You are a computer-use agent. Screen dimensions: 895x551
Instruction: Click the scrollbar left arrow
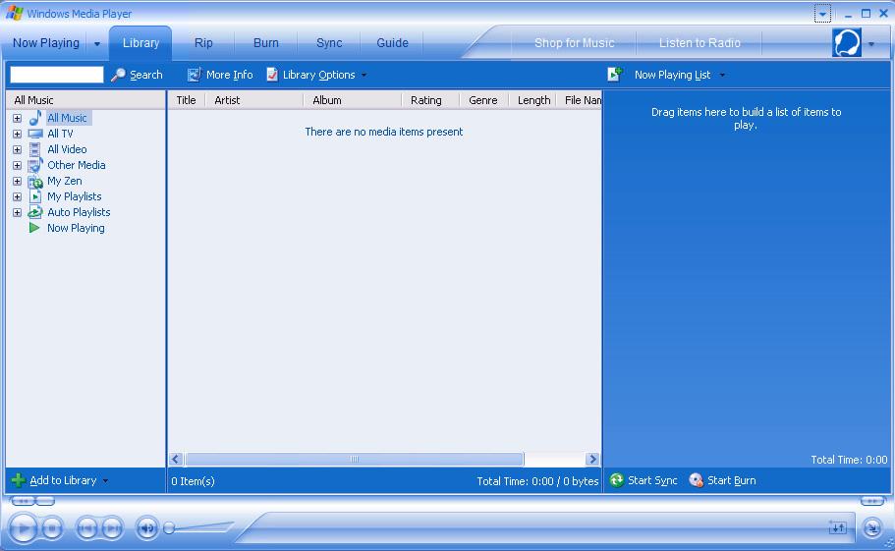click(x=176, y=459)
